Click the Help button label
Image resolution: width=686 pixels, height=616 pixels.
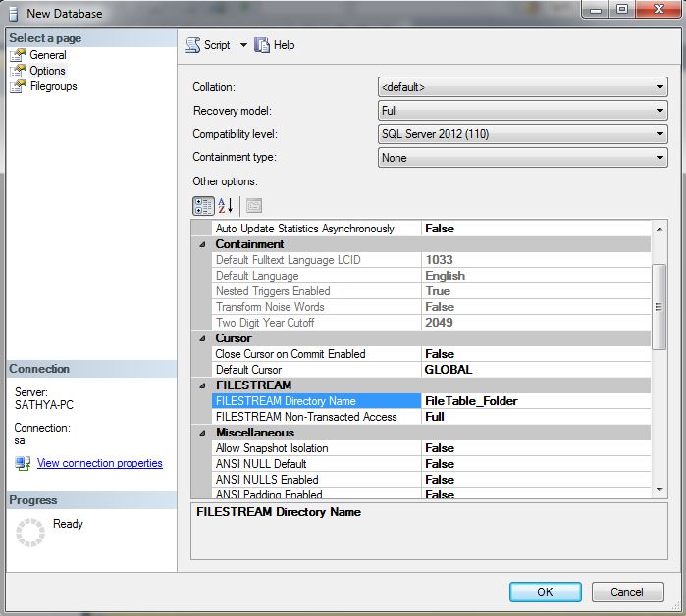(x=284, y=45)
